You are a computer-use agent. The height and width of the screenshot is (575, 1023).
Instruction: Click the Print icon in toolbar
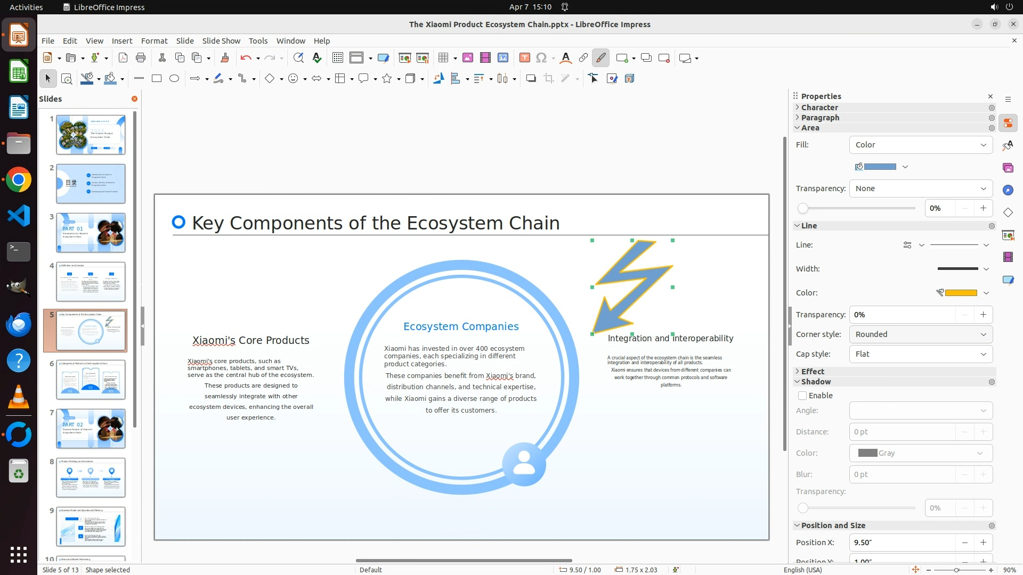tap(141, 58)
